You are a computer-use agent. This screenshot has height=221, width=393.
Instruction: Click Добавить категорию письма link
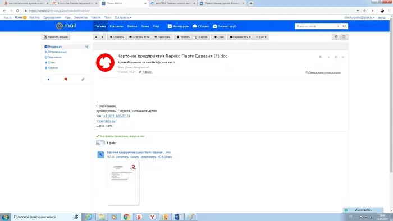point(323,72)
